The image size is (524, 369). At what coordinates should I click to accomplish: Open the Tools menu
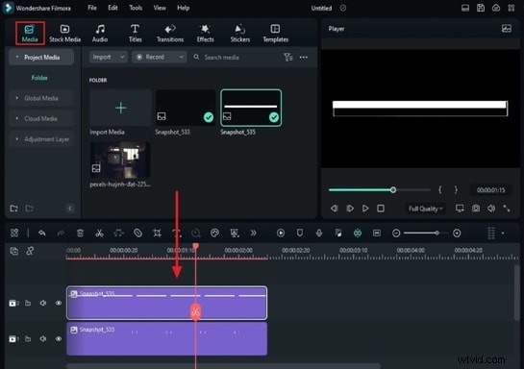pos(136,8)
